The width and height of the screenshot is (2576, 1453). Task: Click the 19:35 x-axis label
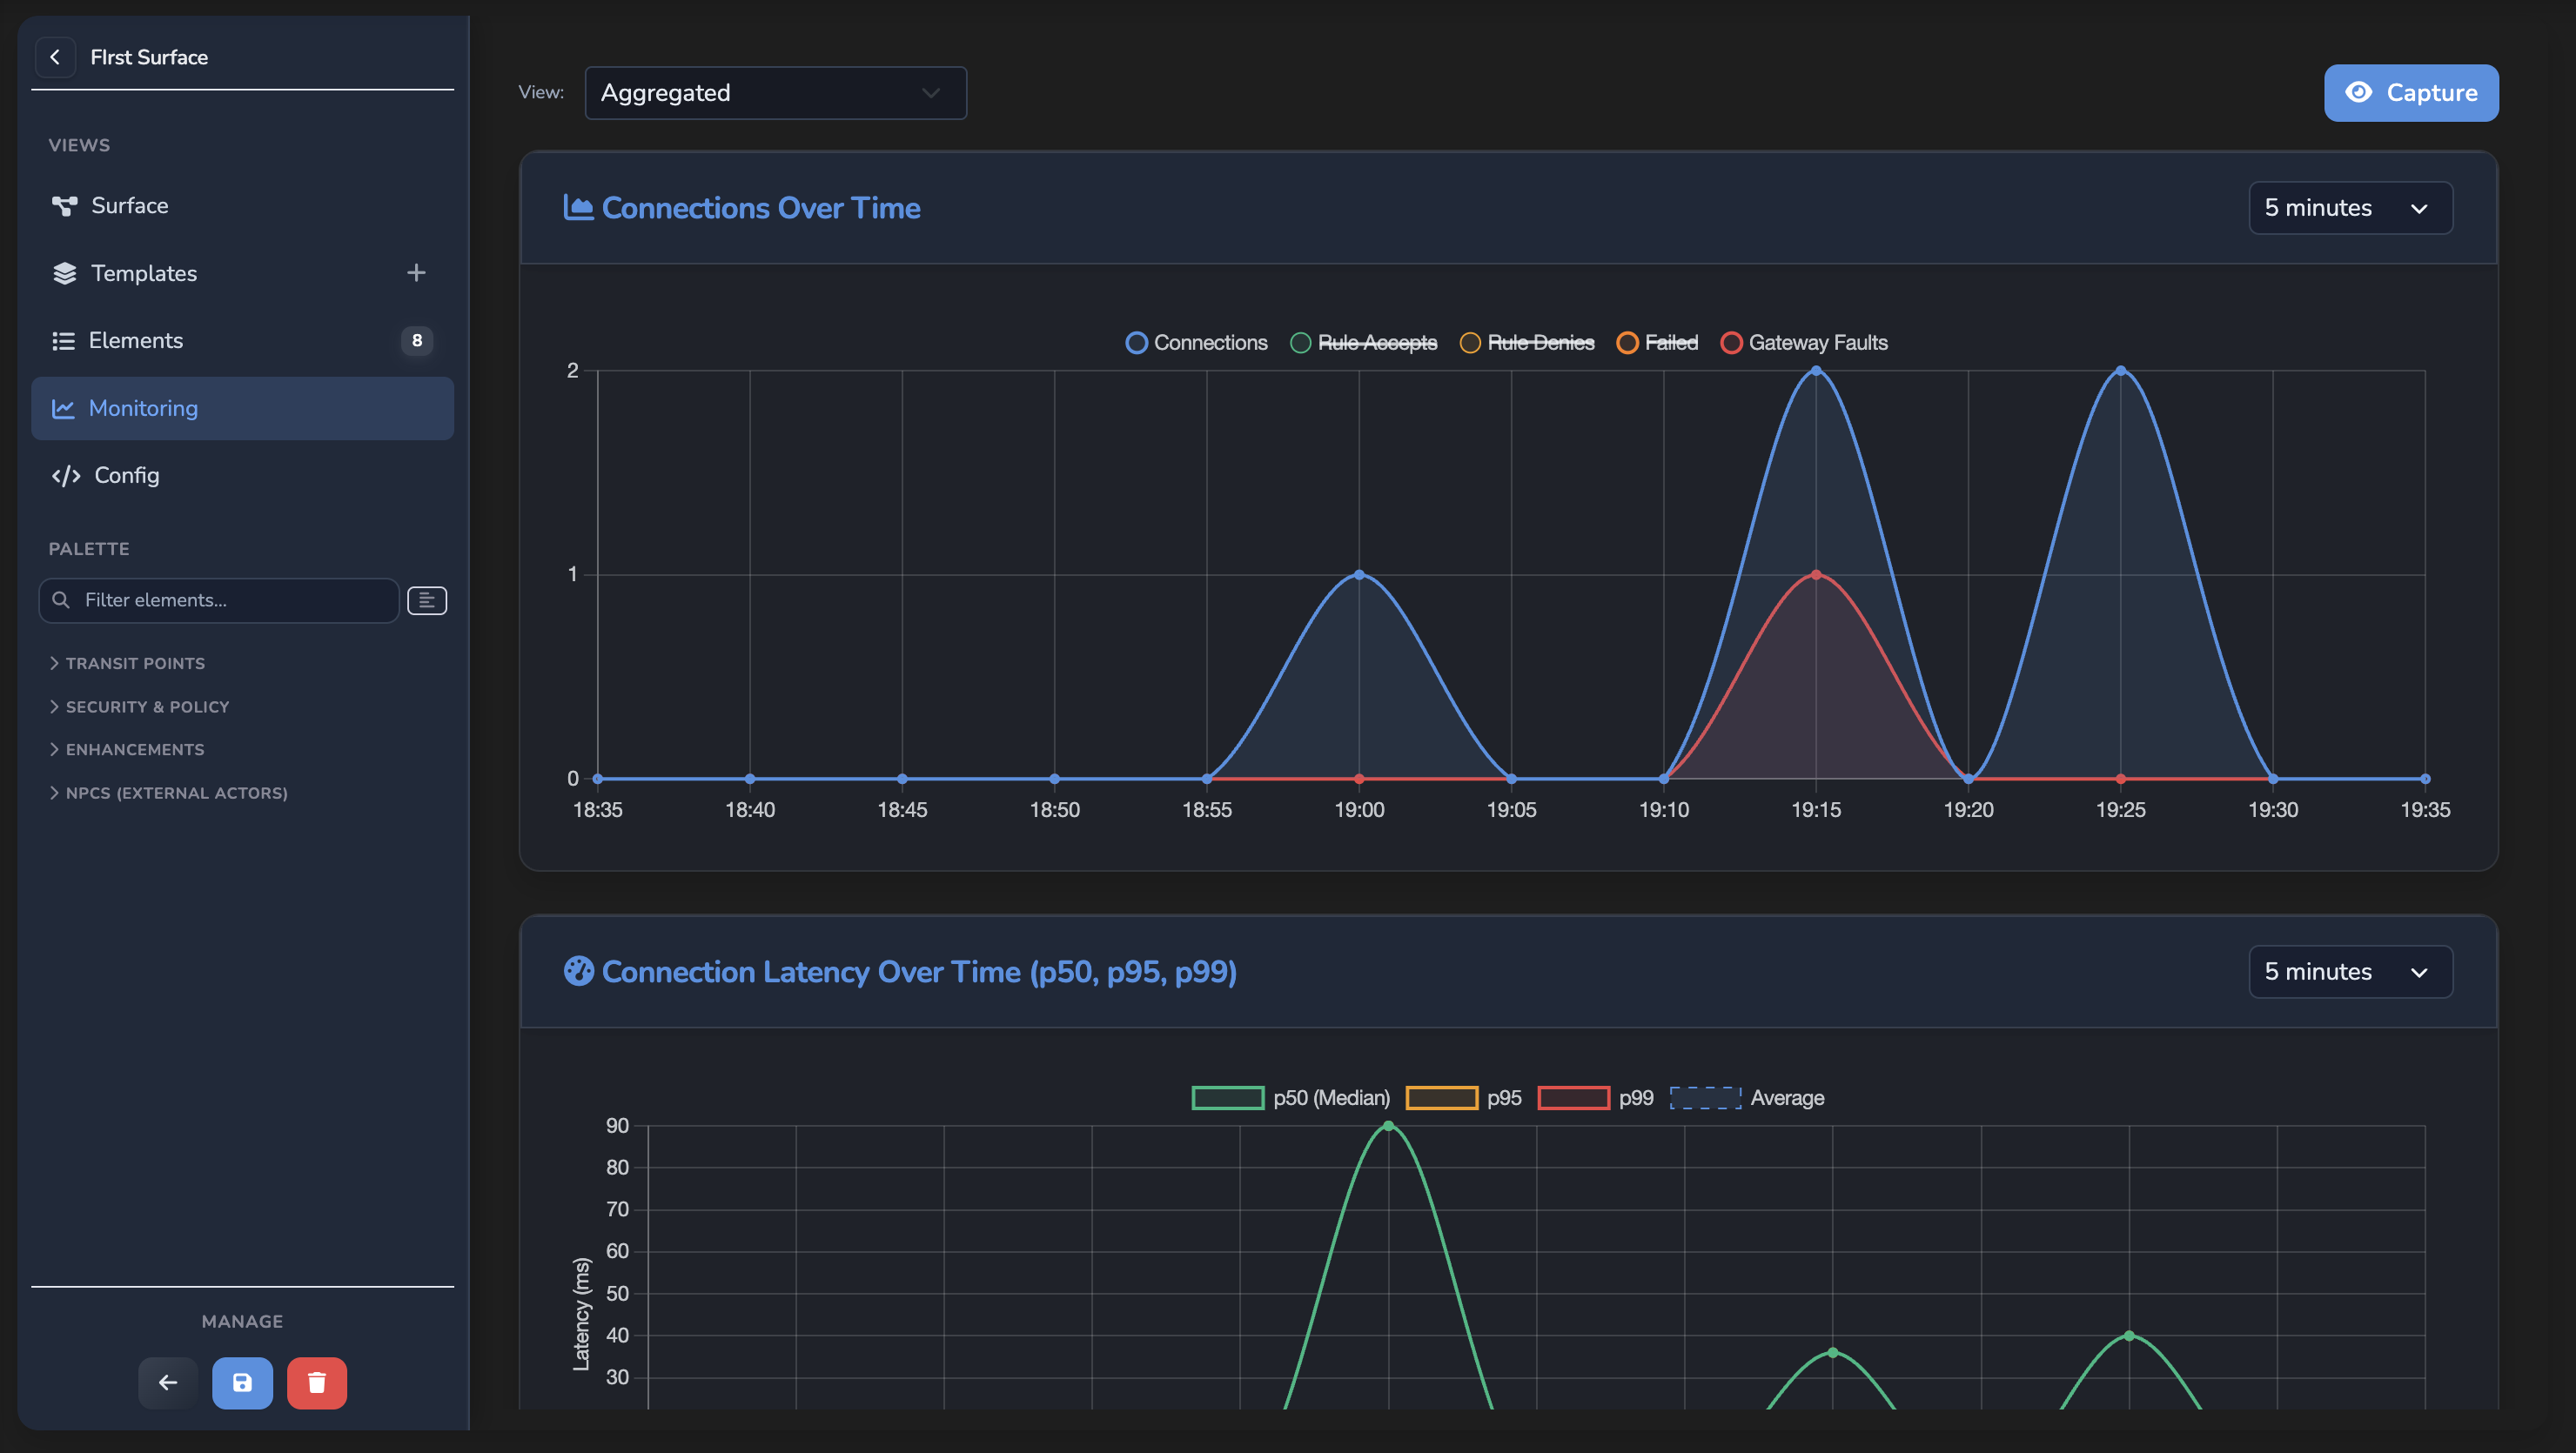tap(2425, 810)
